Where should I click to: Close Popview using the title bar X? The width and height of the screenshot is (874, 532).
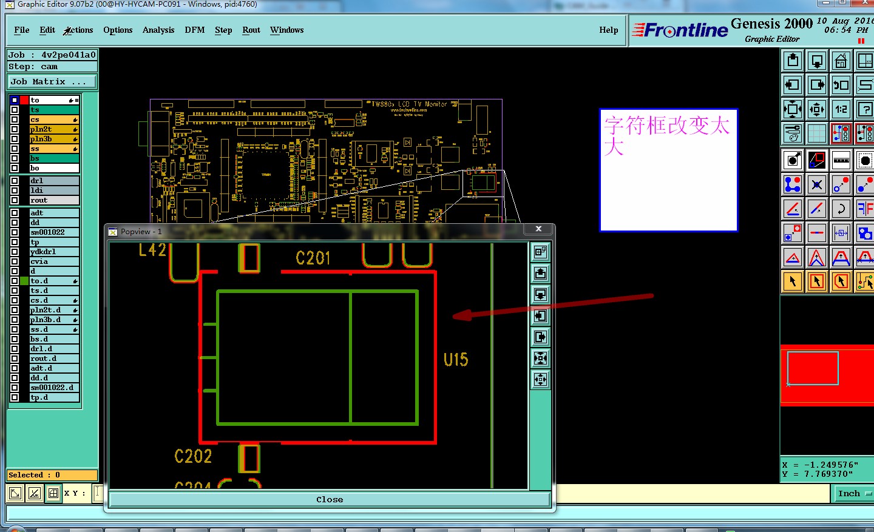[x=538, y=229]
